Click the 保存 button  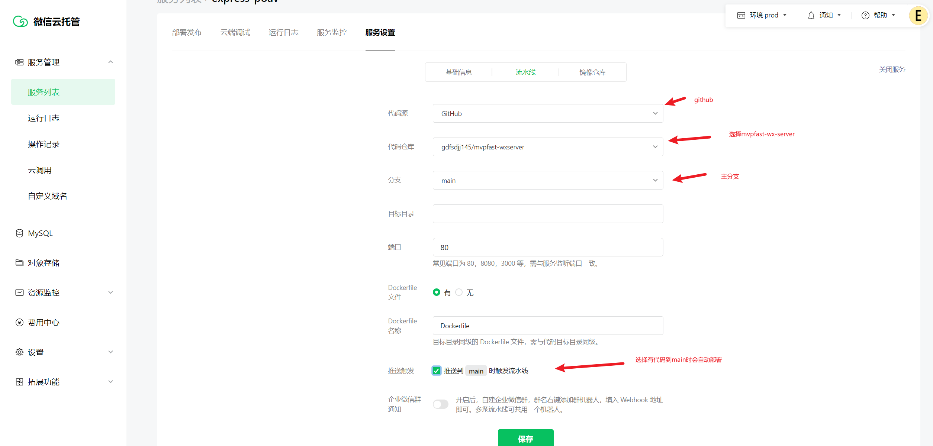pos(525,438)
